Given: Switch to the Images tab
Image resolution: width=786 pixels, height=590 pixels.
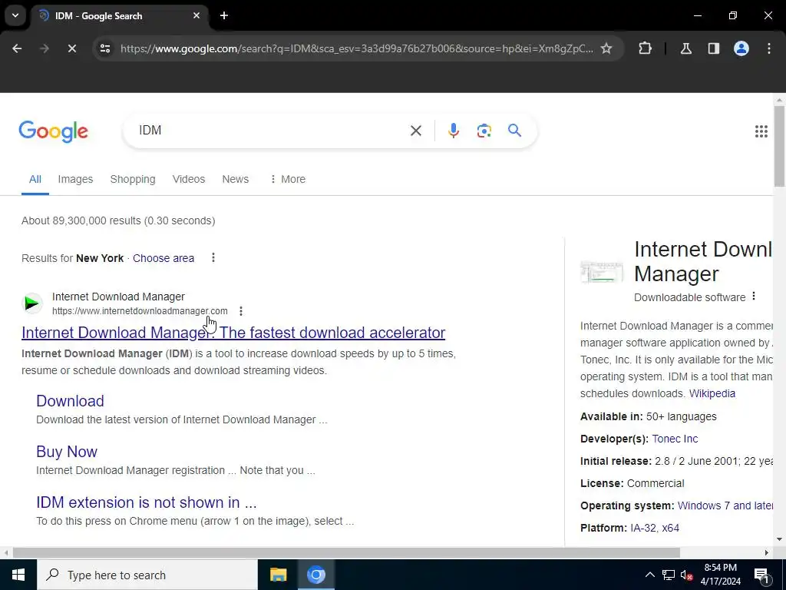Looking at the screenshot, I should coord(75,179).
